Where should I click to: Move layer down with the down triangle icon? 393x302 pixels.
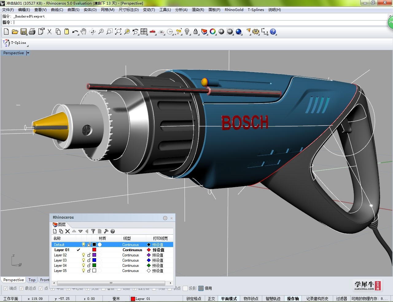coord(80,231)
